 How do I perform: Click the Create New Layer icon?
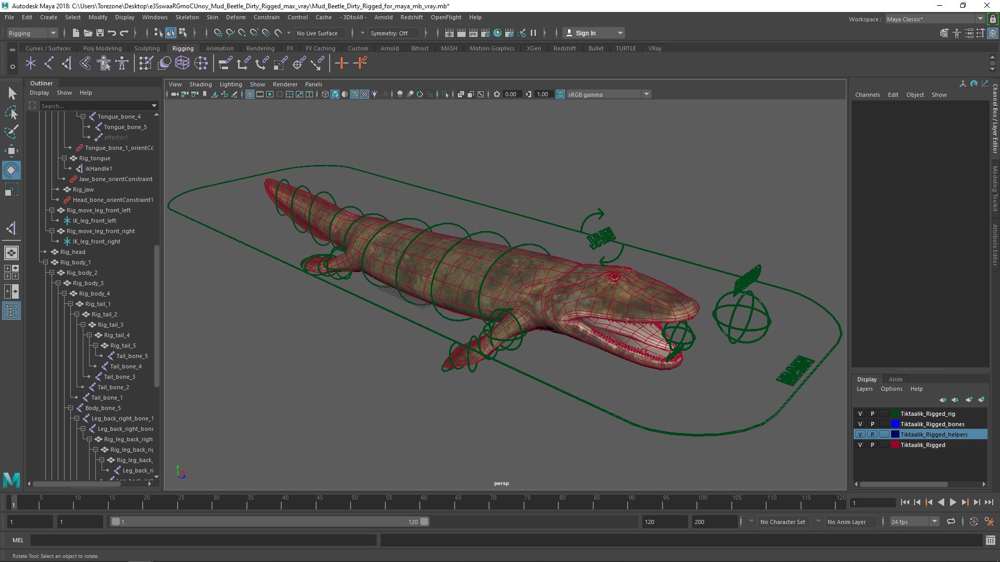tap(969, 400)
